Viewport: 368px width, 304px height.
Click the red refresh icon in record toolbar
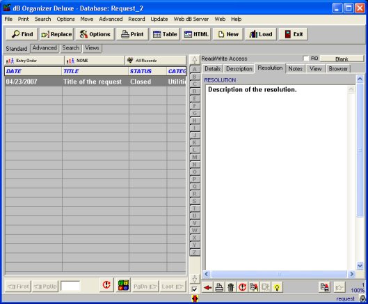[242, 287]
